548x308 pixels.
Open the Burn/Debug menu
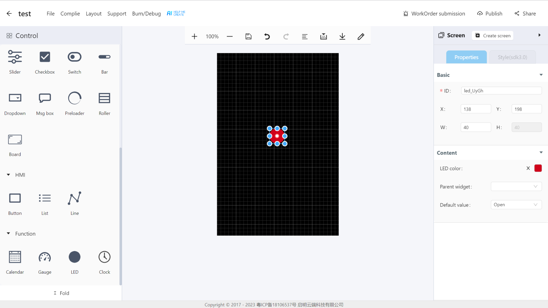146,14
